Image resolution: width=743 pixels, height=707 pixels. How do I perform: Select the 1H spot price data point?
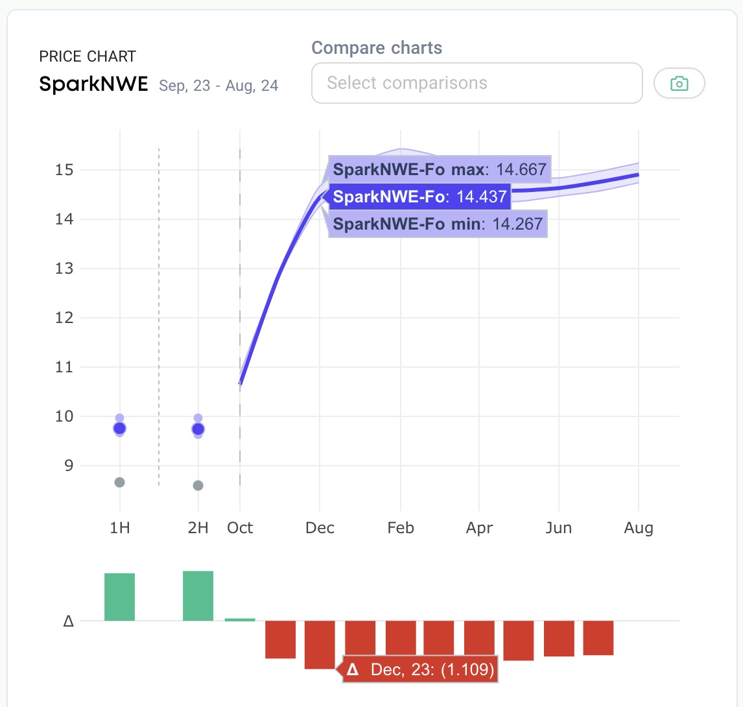pyautogui.click(x=119, y=427)
